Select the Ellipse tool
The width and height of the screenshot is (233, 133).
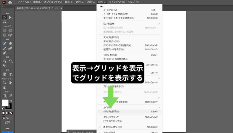click(x=10, y=31)
